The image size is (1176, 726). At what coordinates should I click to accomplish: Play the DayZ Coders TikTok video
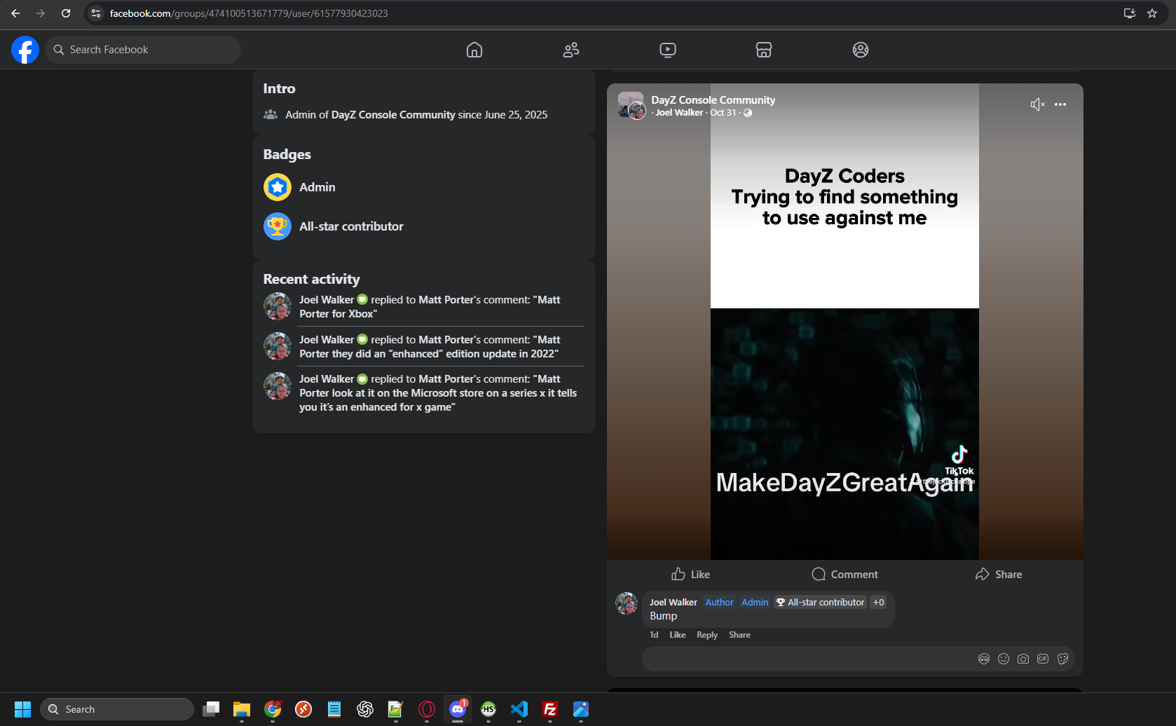(x=845, y=322)
